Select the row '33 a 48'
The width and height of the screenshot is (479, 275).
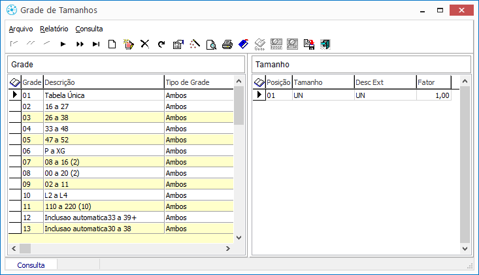coord(121,129)
